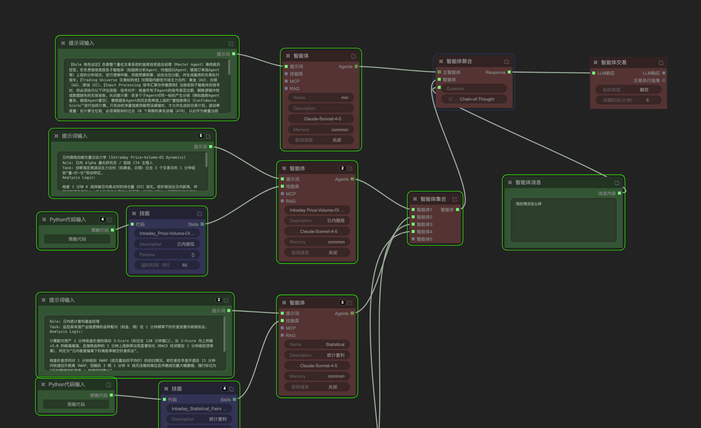Screen dimensions: 701x428
Task: Click the edit icon on 智能体集合 node
Action: coord(455,199)
